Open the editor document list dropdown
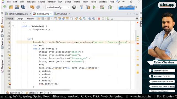The image size is (177, 99). point(134,14)
